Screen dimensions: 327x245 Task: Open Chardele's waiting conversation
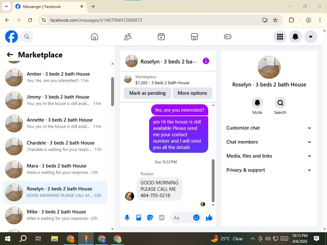55,146
